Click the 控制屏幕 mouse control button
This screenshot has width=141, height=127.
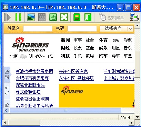(x=112, y=18)
